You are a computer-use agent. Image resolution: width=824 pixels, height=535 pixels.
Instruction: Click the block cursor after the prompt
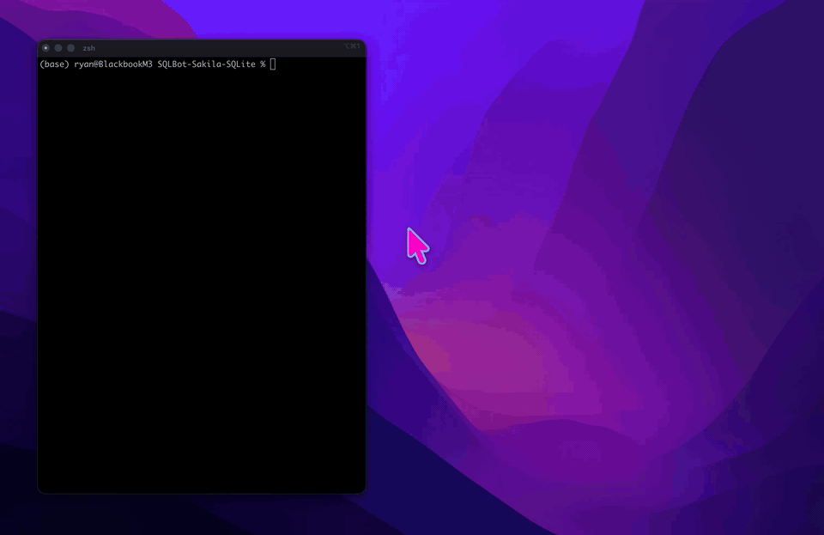(273, 64)
